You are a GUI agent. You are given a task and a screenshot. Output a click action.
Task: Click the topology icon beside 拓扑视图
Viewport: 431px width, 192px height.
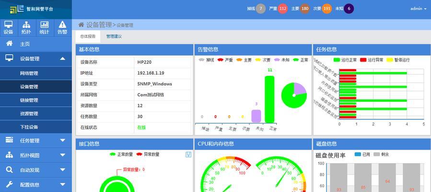[9, 155]
